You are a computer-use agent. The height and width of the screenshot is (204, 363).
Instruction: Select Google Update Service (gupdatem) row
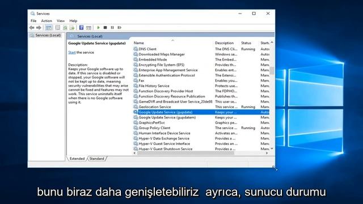[201, 117]
